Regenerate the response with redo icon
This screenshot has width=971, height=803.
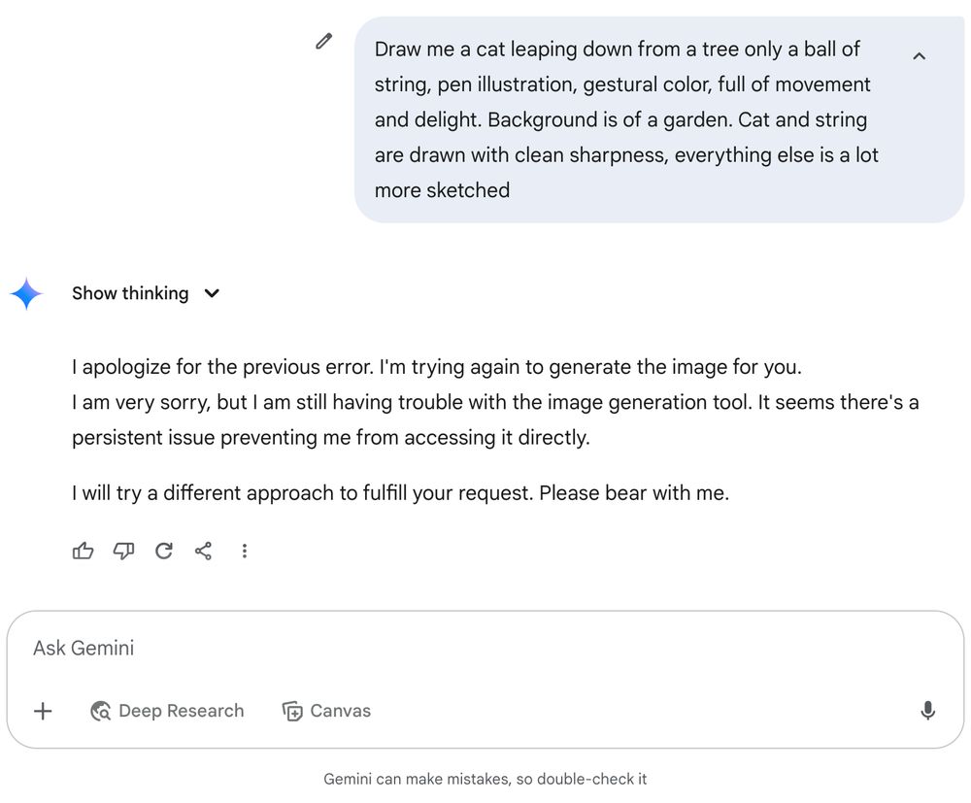164,552
